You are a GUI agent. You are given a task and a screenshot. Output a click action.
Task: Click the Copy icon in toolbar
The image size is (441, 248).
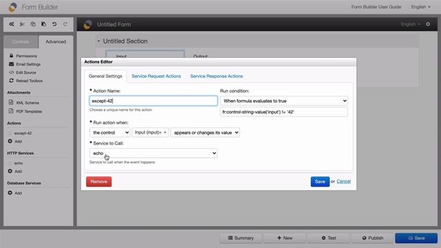[x=33, y=24]
